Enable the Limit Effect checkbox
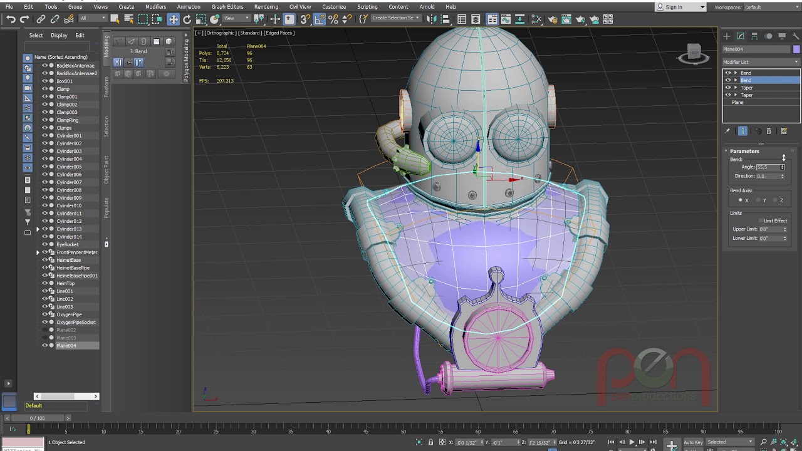Screen dimensions: 802x451 coord(761,220)
